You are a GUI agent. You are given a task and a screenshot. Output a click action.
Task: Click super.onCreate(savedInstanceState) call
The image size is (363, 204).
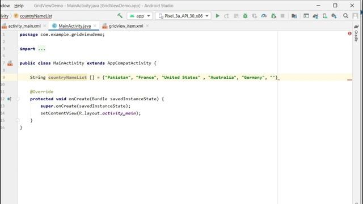86,106
